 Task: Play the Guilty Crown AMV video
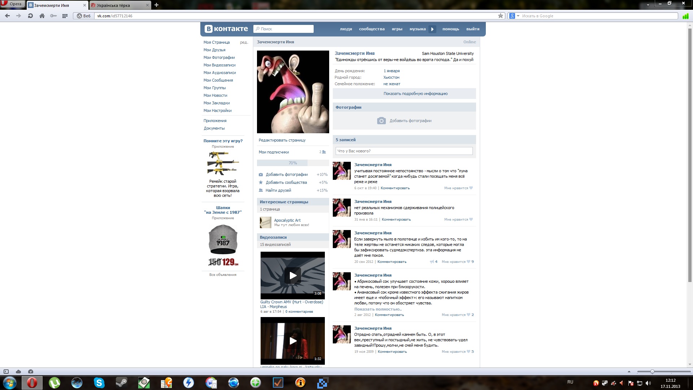pos(293,275)
